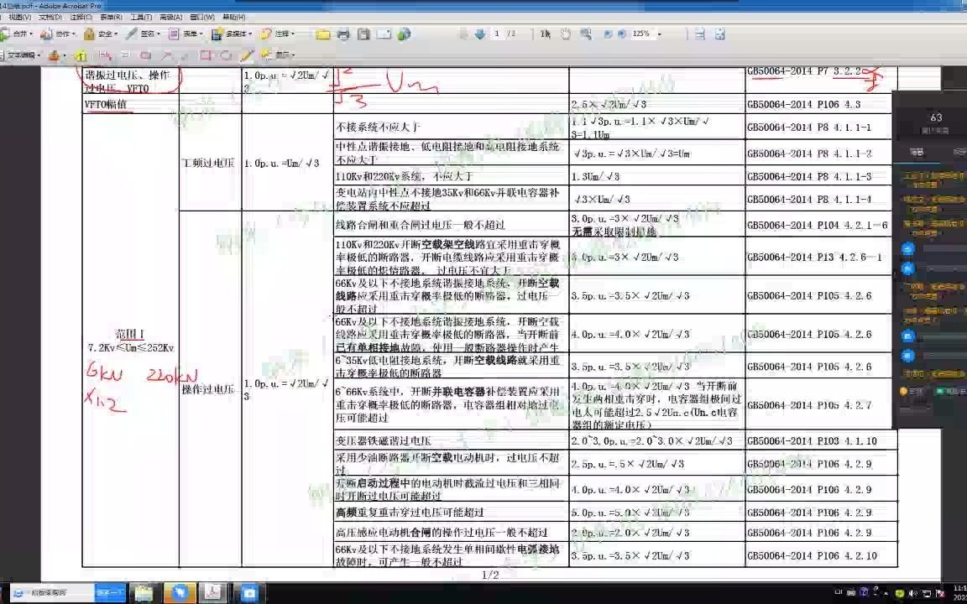Screen dimensions: 967x604
Task: Click the Marquee Zoom tool icon
Action: coord(588,34)
